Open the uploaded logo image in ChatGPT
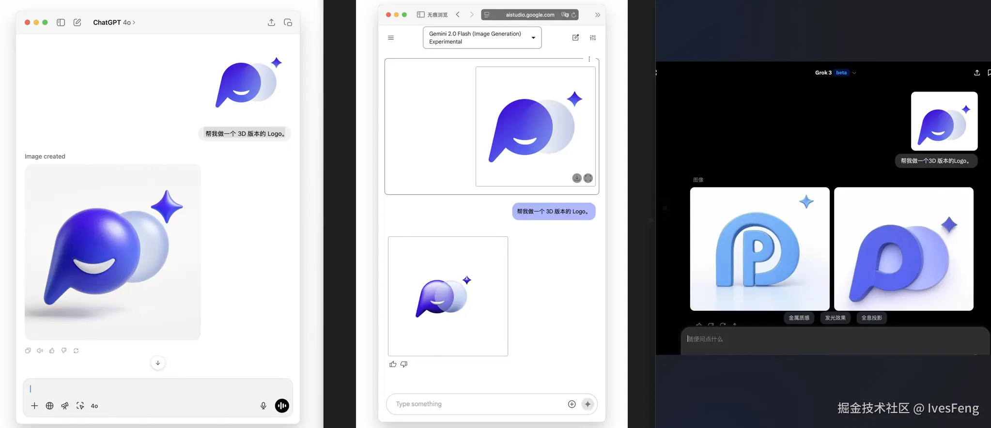991x428 pixels. pos(248,82)
